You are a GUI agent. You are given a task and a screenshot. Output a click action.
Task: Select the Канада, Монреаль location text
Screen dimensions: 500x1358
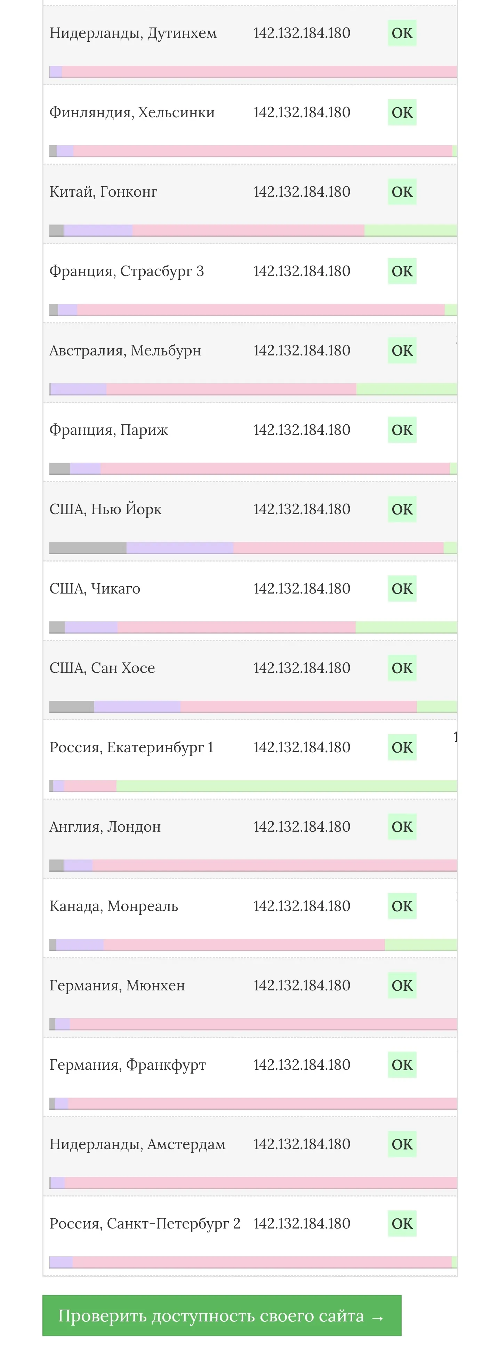114,906
